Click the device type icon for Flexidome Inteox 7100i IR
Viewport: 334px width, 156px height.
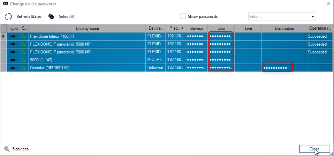pos(13,36)
